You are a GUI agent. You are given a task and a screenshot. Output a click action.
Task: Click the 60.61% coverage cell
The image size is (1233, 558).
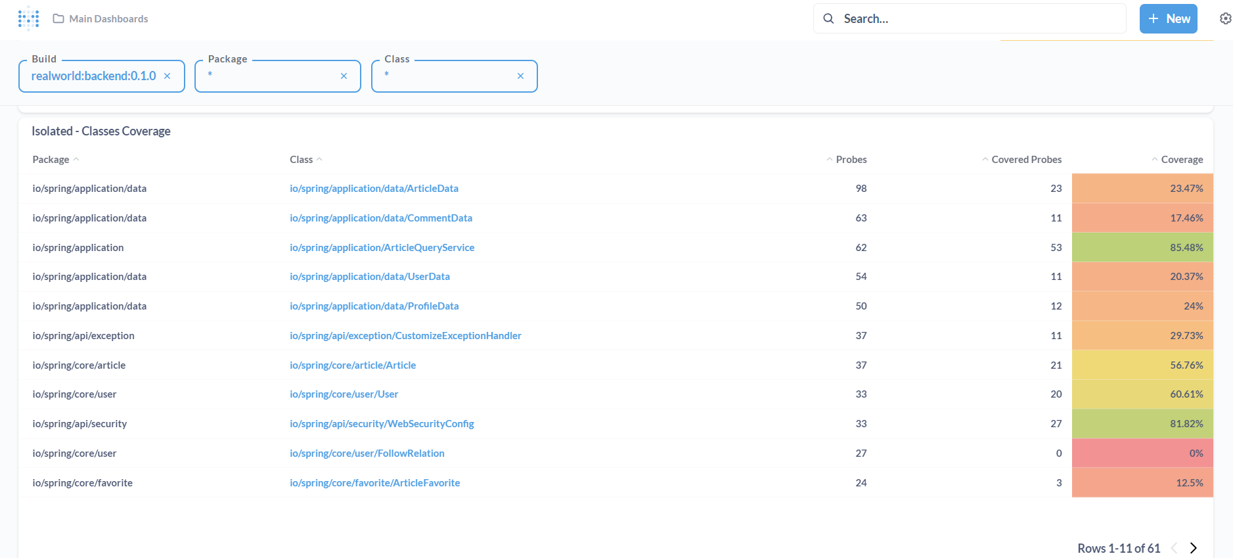click(1142, 394)
